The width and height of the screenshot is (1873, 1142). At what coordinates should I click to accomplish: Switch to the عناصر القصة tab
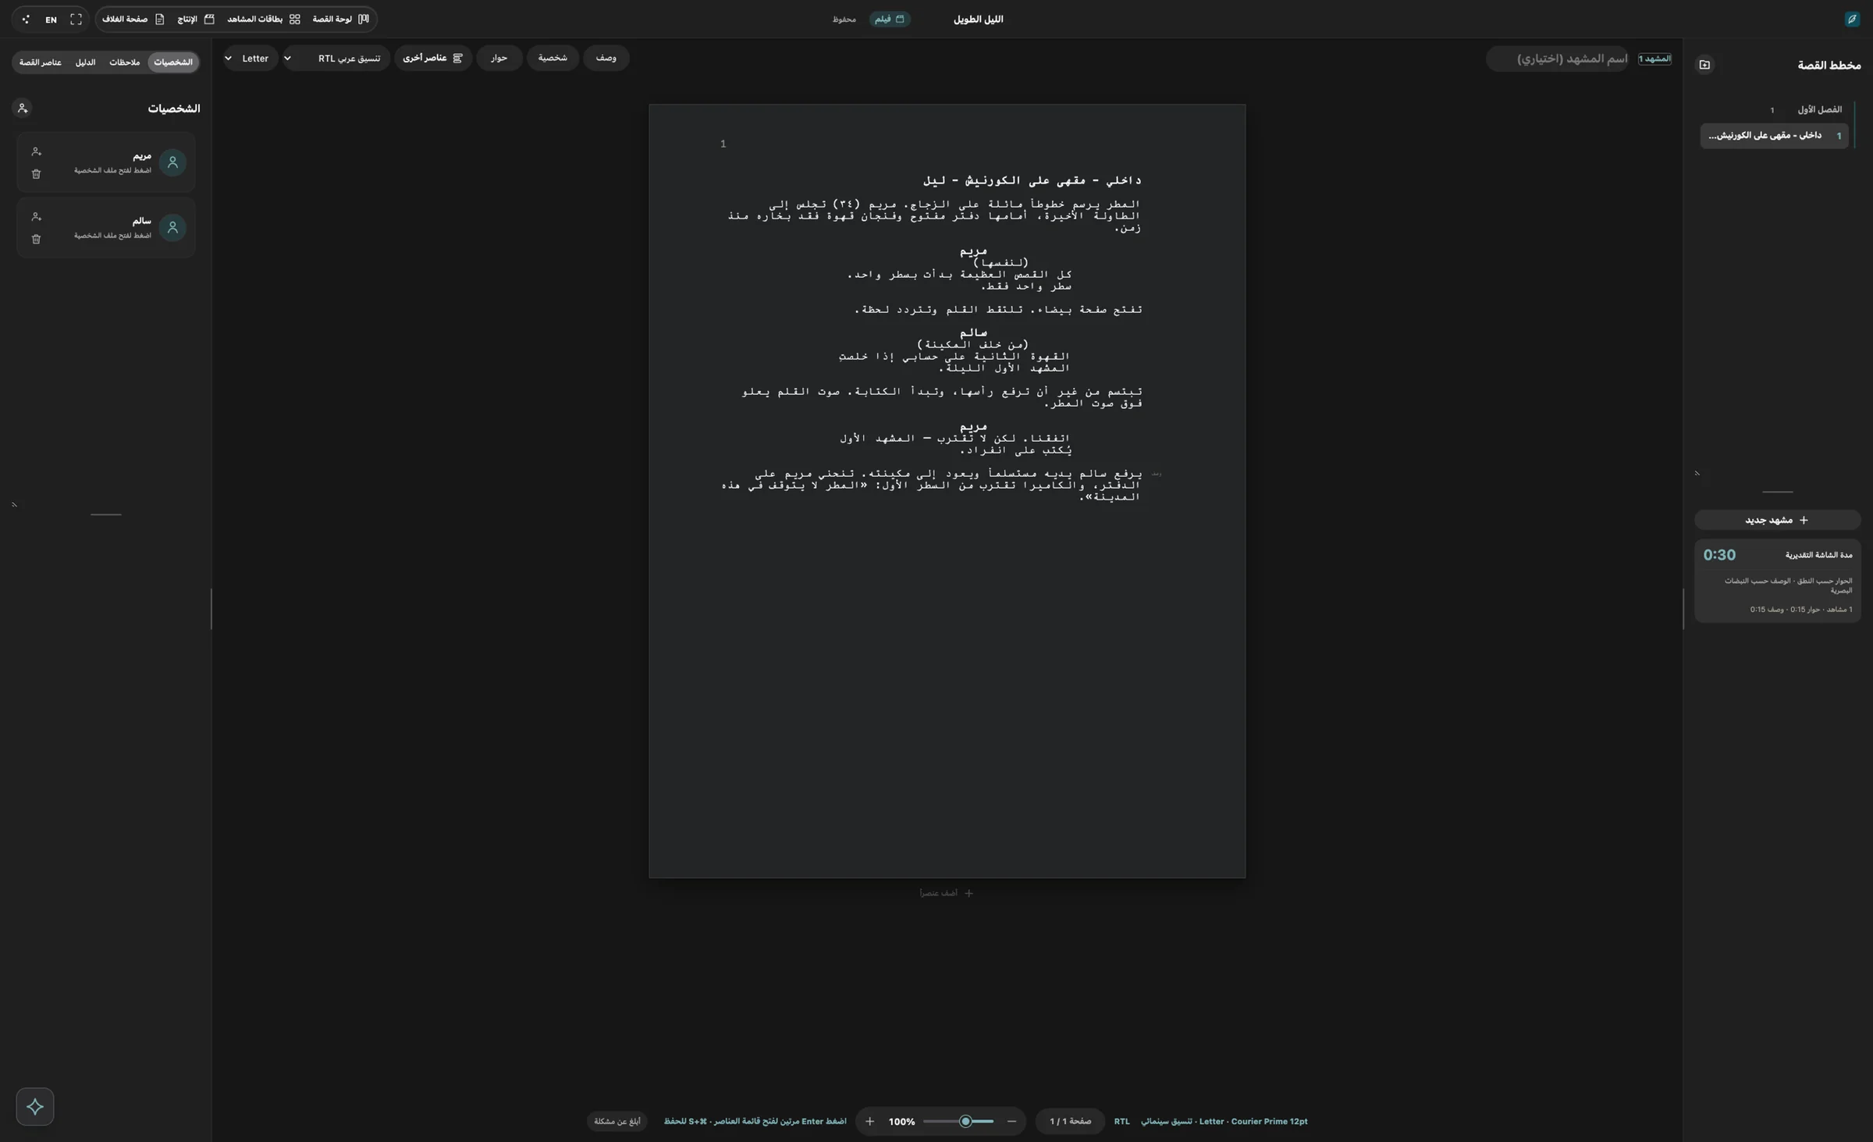(41, 62)
